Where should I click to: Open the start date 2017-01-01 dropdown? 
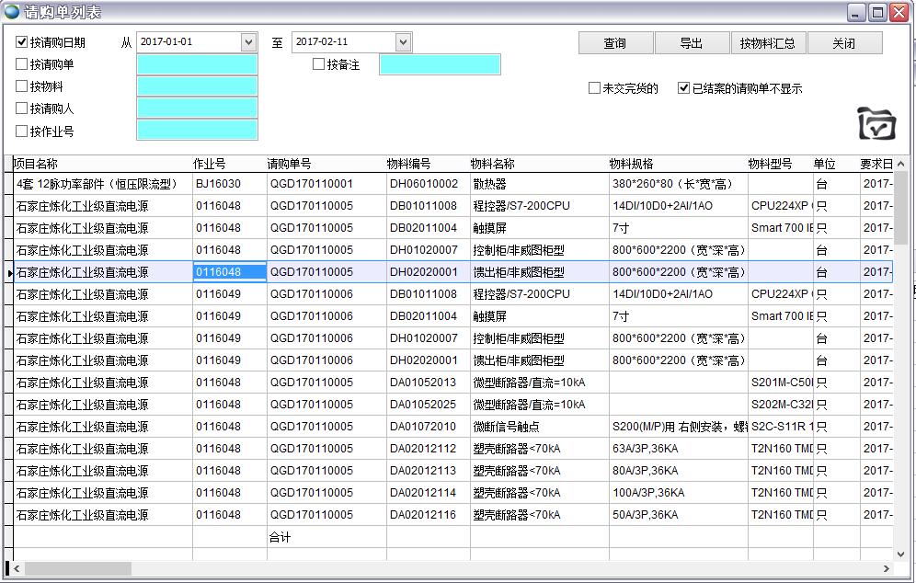coord(248,42)
